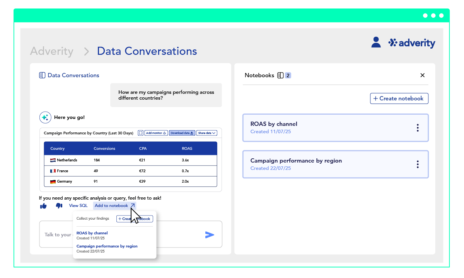
Task: Click the Download data button
Action: [182, 133]
